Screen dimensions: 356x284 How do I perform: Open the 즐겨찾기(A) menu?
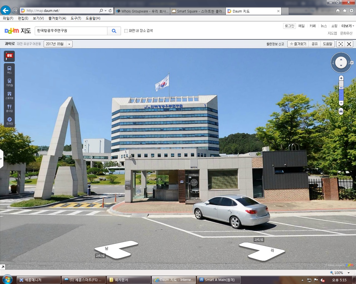pyautogui.click(x=57, y=18)
